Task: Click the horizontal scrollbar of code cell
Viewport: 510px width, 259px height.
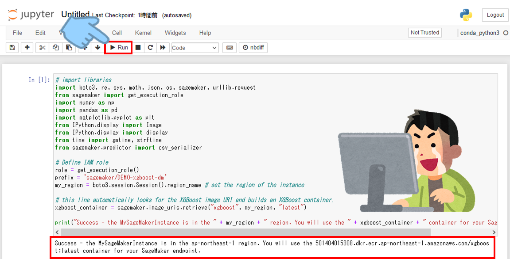Action: pyautogui.click(x=245, y=232)
